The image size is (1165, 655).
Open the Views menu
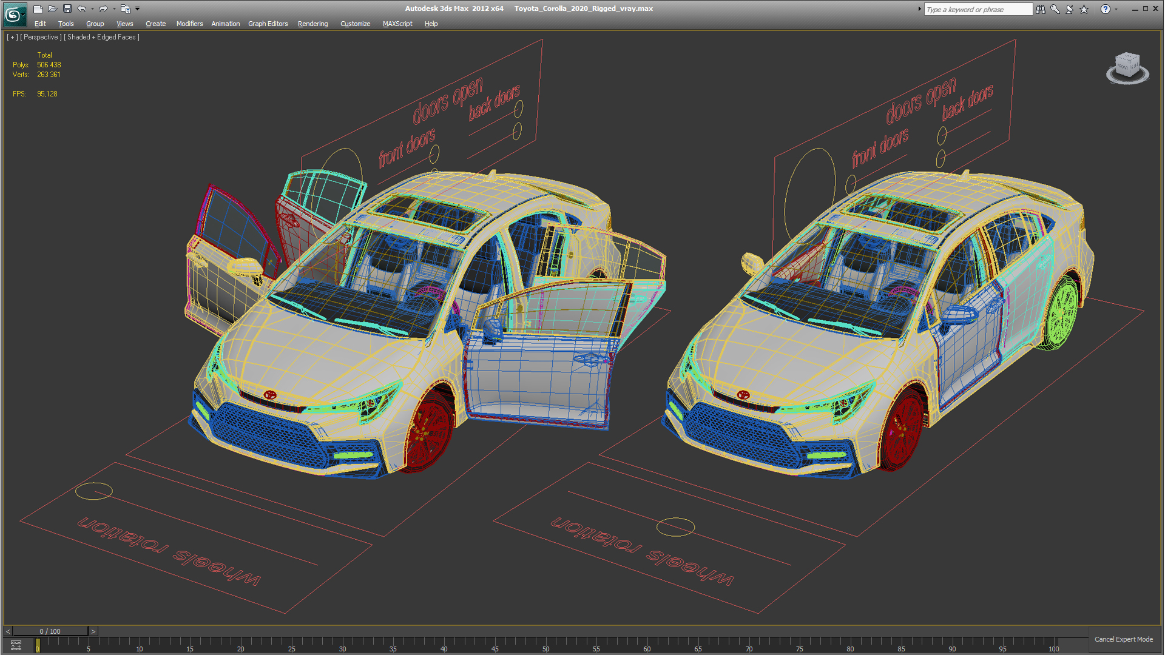tap(124, 24)
